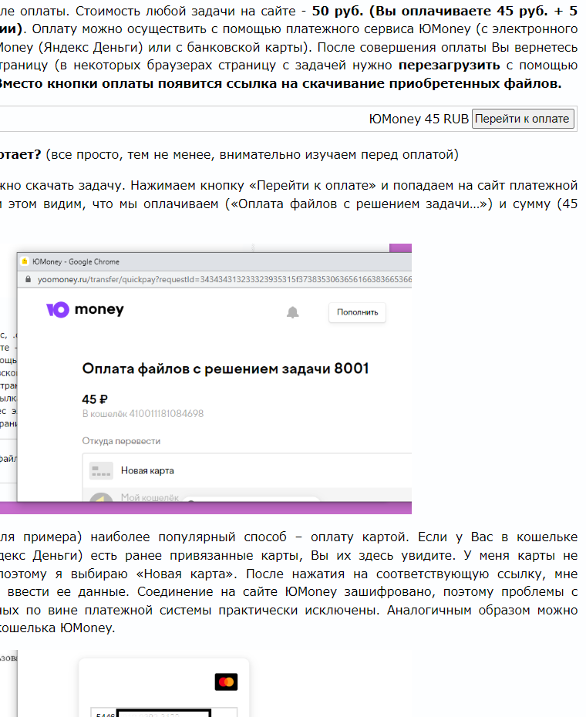Click the 'Откуда перевести' label
586x717 pixels.
pyautogui.click(x=121, y=441)
